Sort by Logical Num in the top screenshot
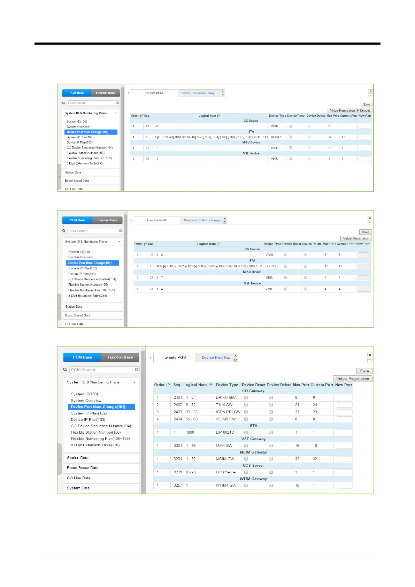415x587 pixels. 218,116
